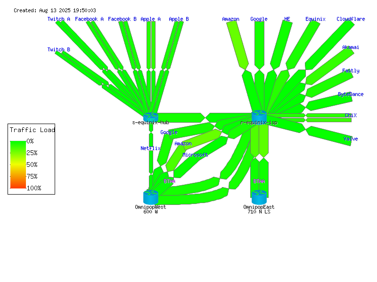Click the Amazon label beside the HE row
Image resolution: width=377 pixels, height=282 pixels.
(230, 19)
